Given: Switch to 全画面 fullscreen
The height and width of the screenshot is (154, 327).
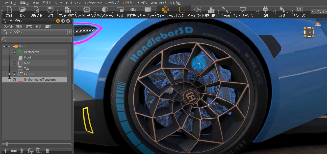Looking at the screenshot, I should click(x=225, y=12).
